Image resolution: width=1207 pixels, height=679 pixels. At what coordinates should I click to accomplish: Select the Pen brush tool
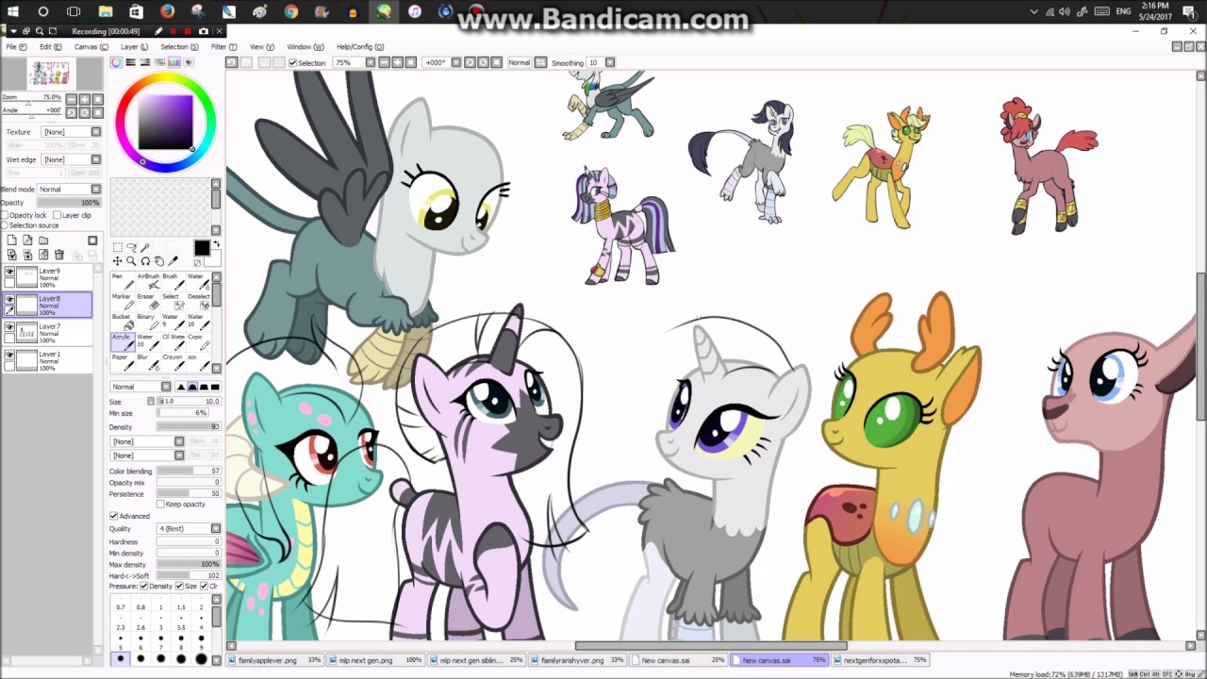[122, 281]
